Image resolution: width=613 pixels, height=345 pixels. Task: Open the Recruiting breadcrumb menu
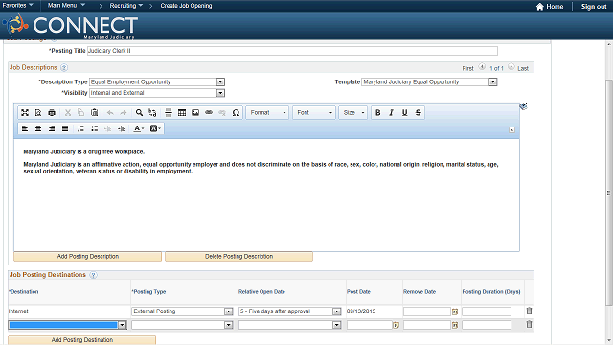coord(125,6)
